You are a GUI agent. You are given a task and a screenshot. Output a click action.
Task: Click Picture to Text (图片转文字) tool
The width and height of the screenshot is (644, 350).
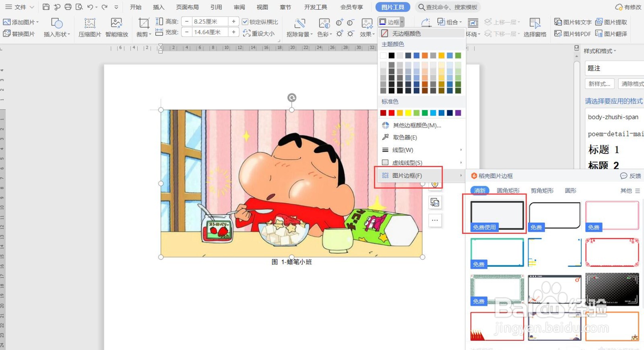(573, 22)
